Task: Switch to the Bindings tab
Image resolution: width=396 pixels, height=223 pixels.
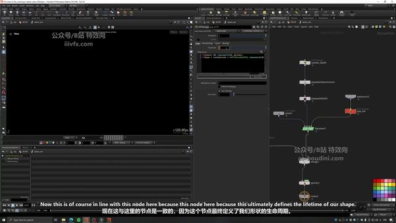Action: coord(226,43)
